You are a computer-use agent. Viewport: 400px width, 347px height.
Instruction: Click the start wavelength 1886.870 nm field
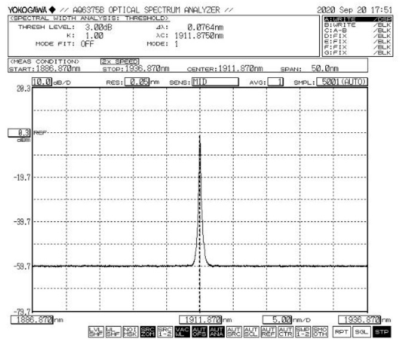(32, 319)
